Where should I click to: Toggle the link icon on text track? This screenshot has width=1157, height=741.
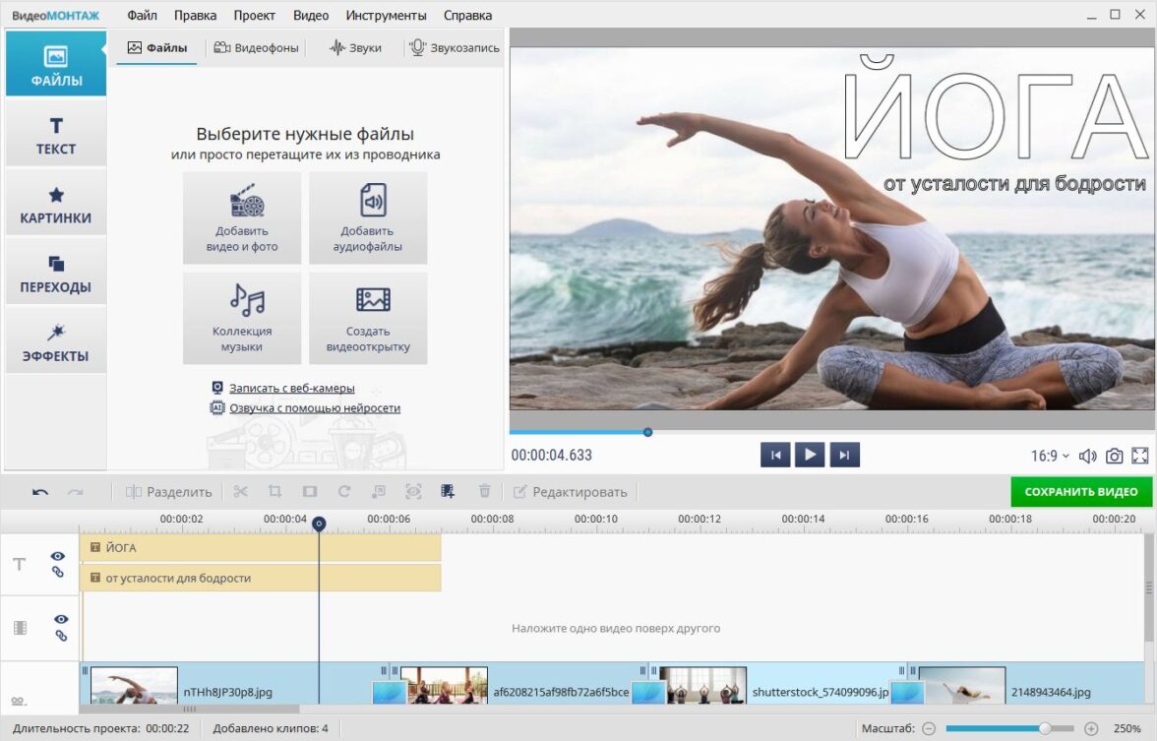click(x=57, y=572)
